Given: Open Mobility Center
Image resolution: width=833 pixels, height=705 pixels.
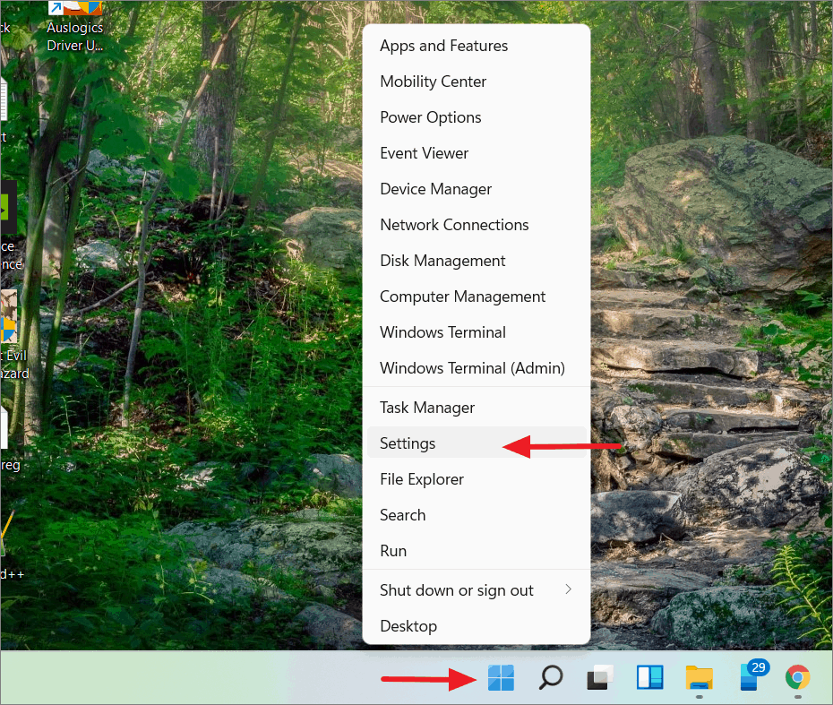Looking at the screenshot, I should pos(433,82).
